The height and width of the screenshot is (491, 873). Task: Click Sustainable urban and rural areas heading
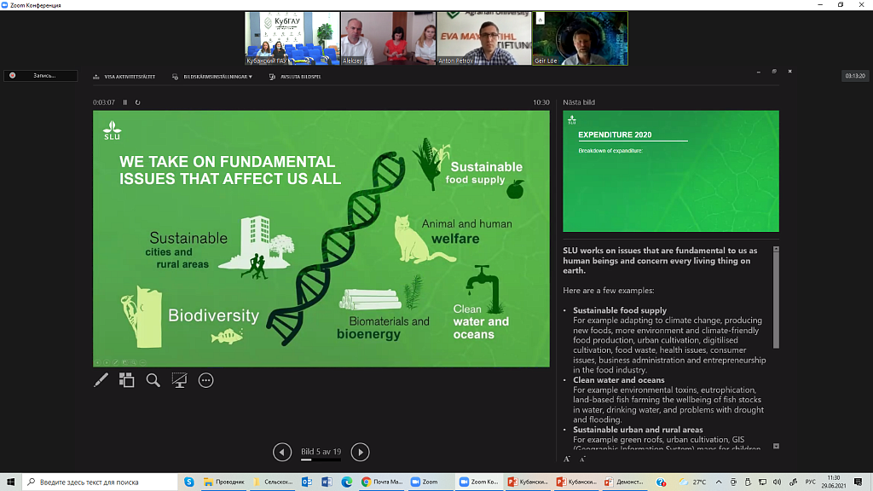coord(638,430)
